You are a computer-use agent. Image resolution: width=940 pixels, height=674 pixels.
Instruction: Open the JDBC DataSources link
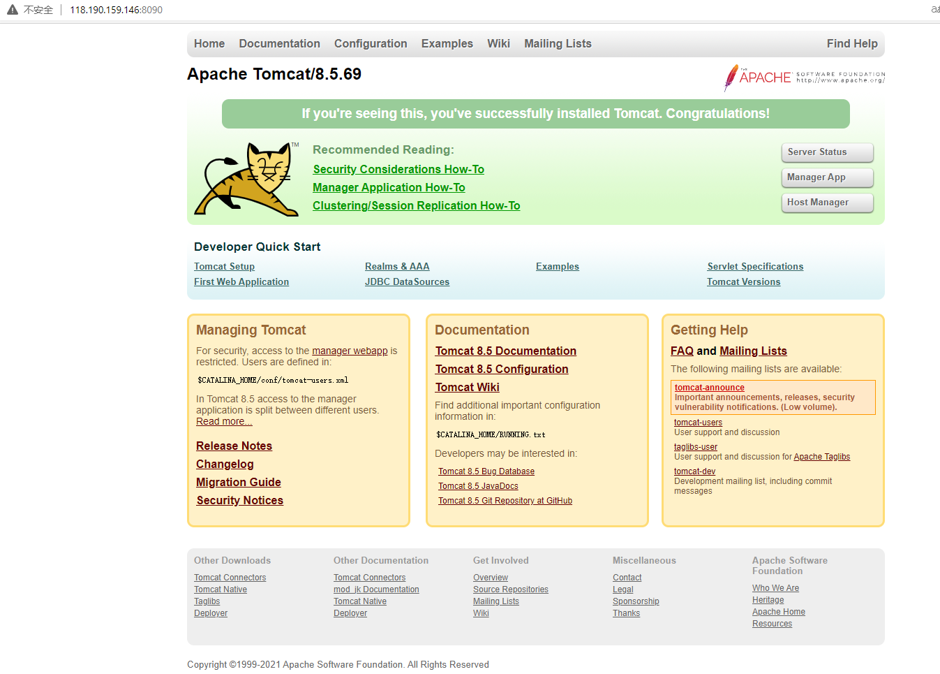click(407, 281)
